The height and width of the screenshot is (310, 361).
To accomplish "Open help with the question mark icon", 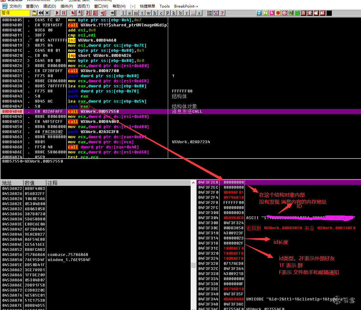I will (x=222, y=13).
